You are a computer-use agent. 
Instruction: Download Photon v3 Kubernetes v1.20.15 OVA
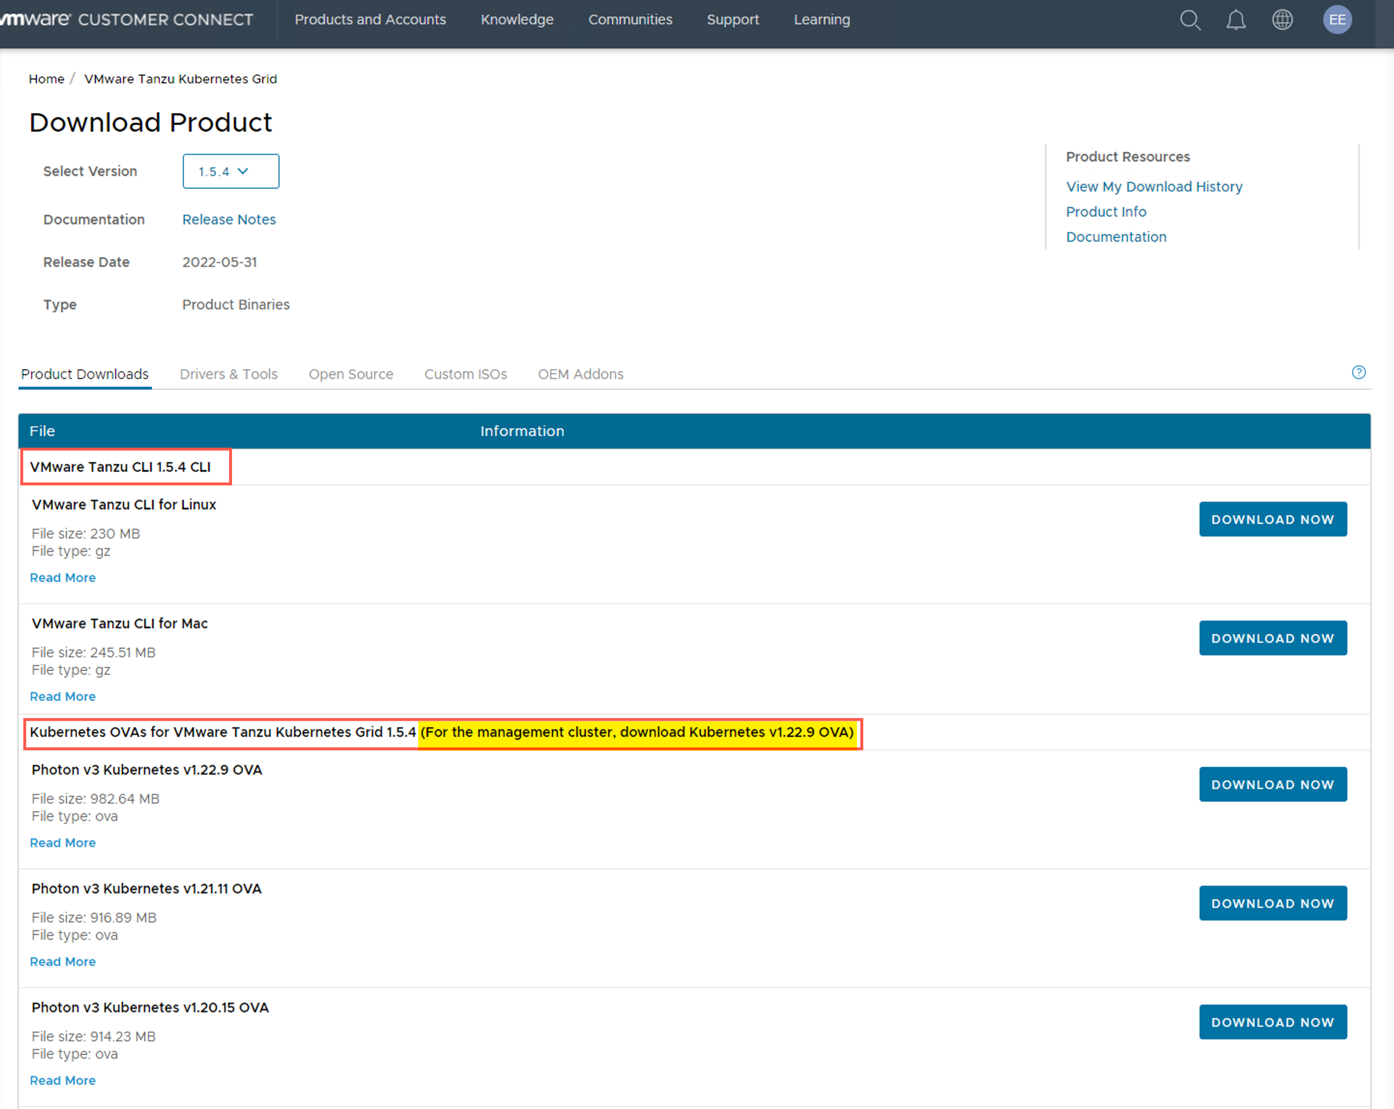pyautogui.click(x=1273, y=1022)
